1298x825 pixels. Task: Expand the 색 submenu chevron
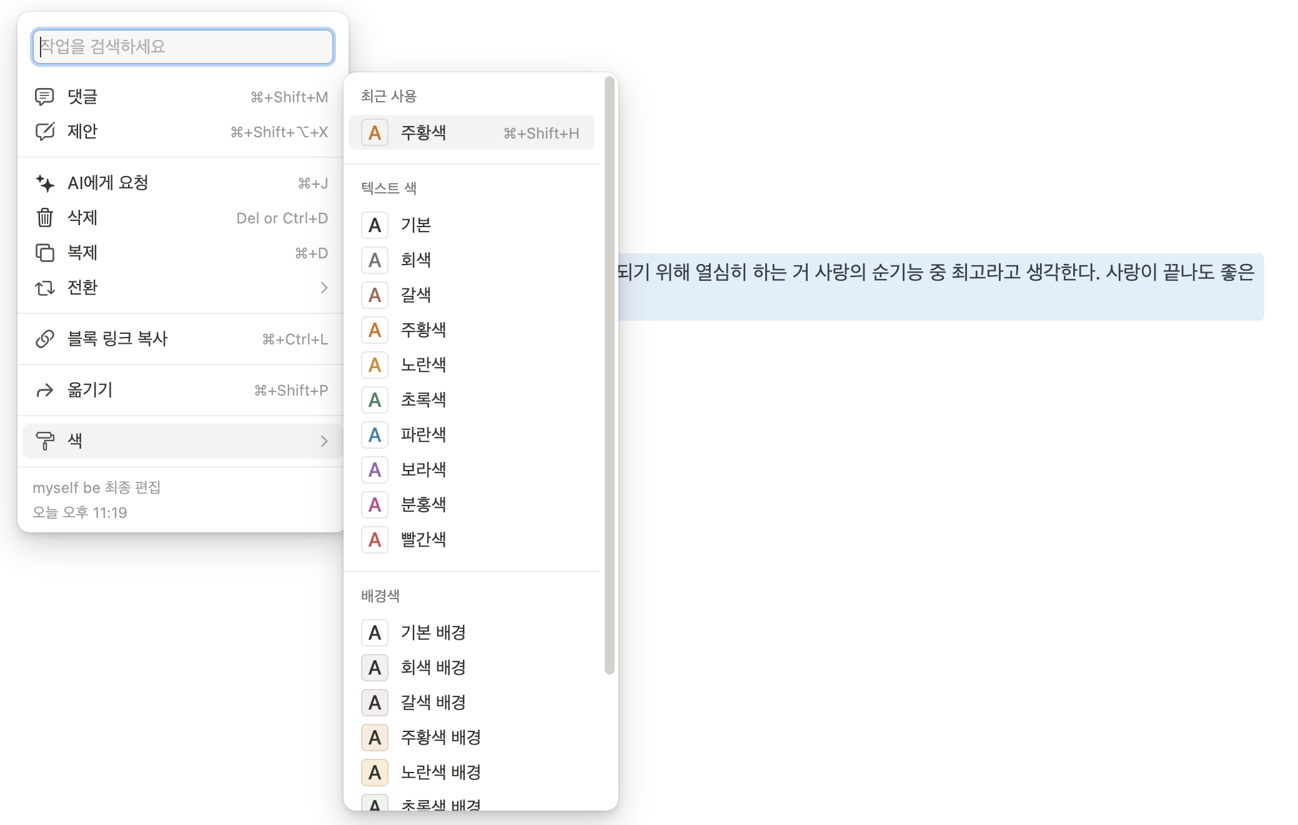point(324,441)
